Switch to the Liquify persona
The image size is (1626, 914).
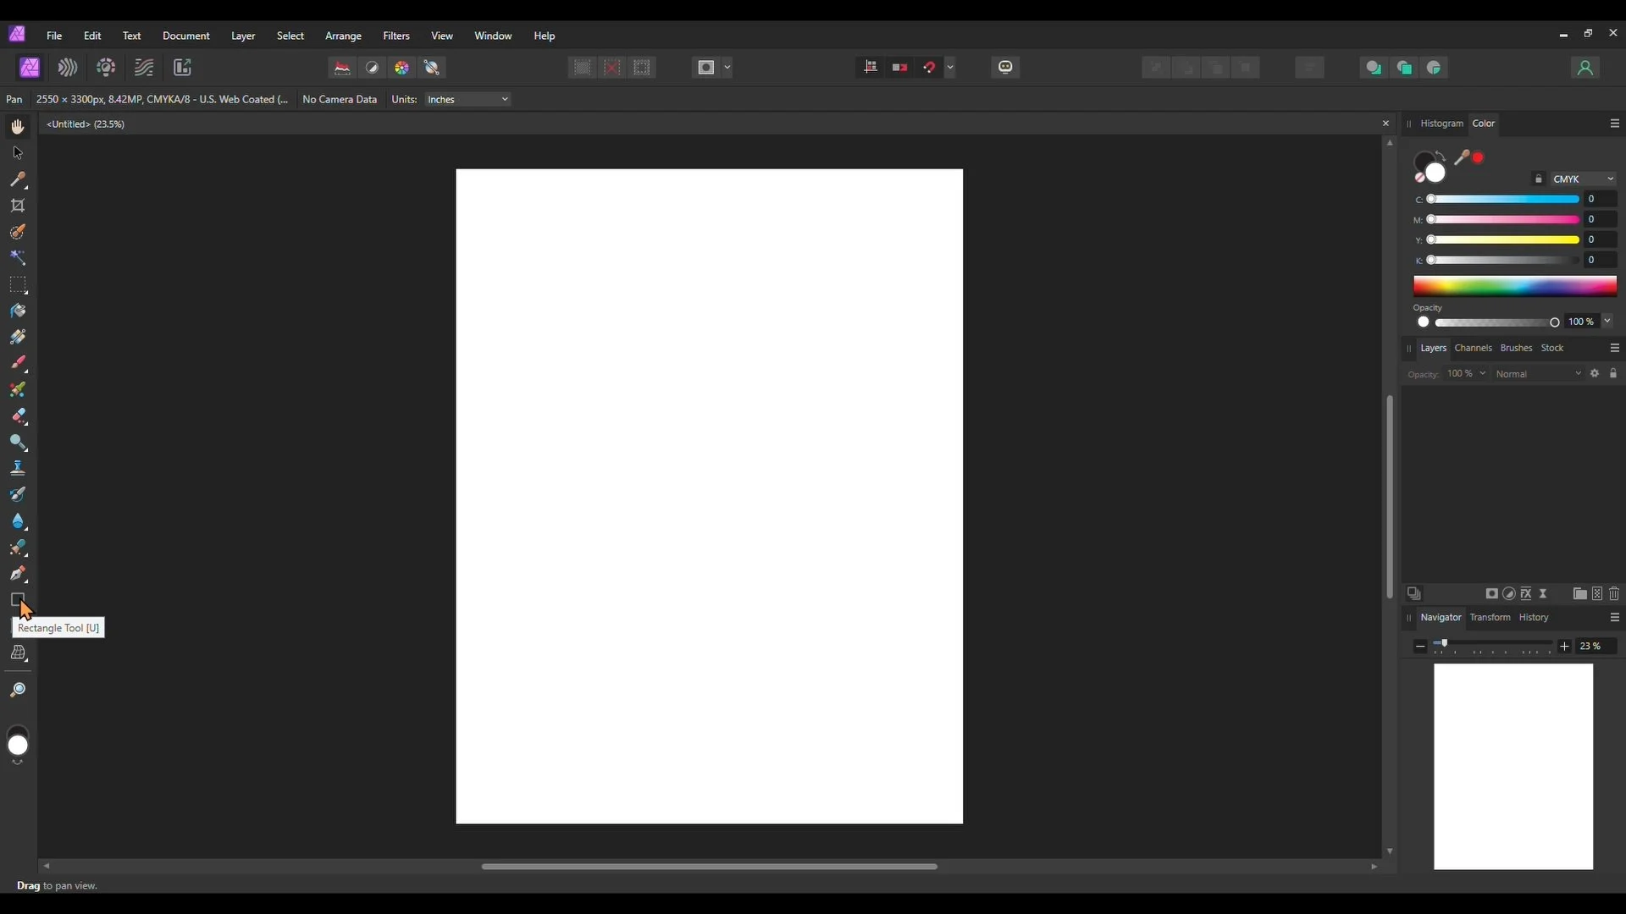pos(68,68)
